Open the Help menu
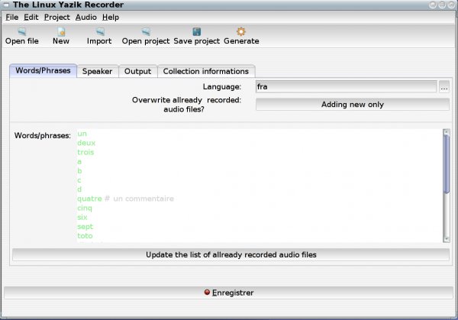Image resolution: width=458 pixels, height=320 pixels. pos(111,18)
